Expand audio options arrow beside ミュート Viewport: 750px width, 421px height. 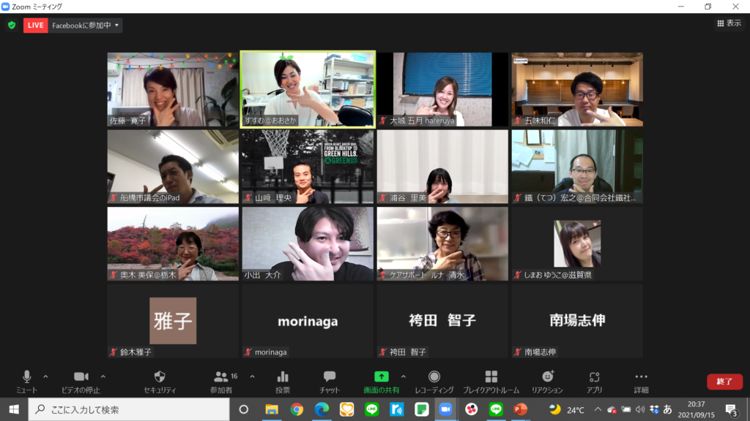click(45, 376)
